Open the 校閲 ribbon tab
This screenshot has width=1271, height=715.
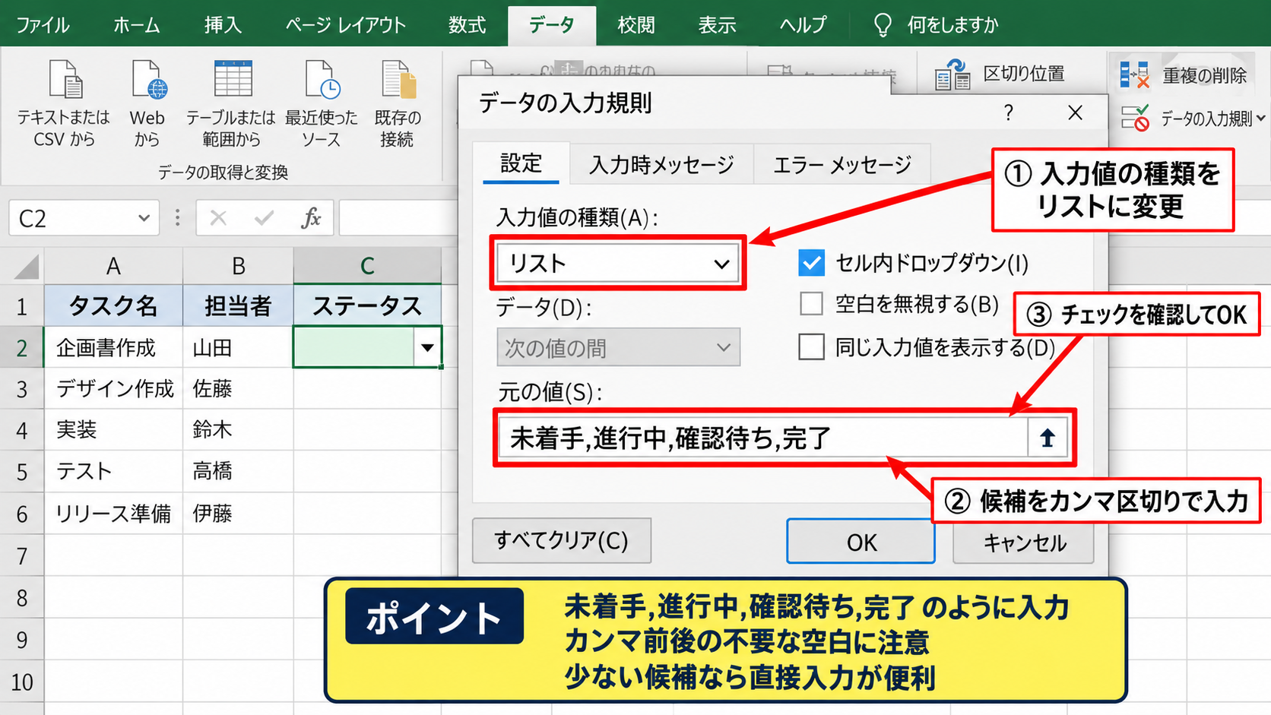(x=636, y=25)
